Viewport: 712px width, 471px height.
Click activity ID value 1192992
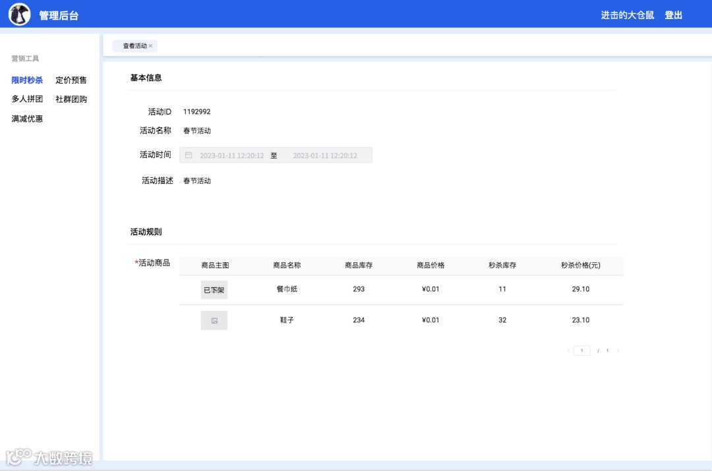point(196,111)
